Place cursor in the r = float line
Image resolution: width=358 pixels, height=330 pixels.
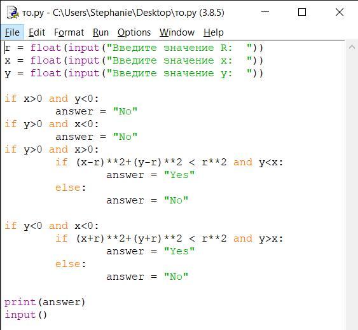click(134, 48)
